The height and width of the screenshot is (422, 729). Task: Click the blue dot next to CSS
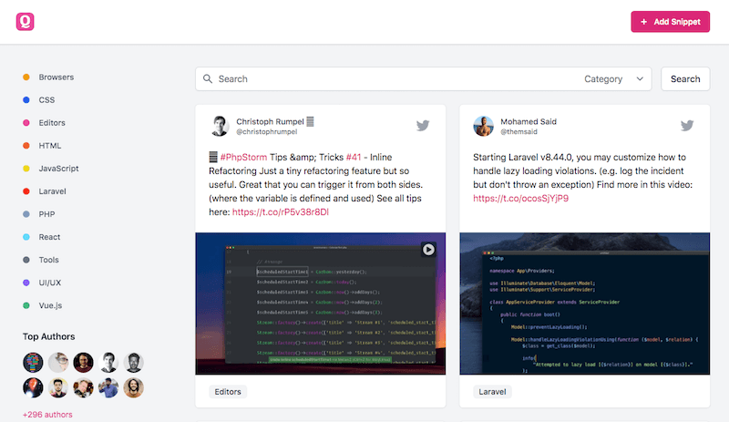(x=26, y=100)
